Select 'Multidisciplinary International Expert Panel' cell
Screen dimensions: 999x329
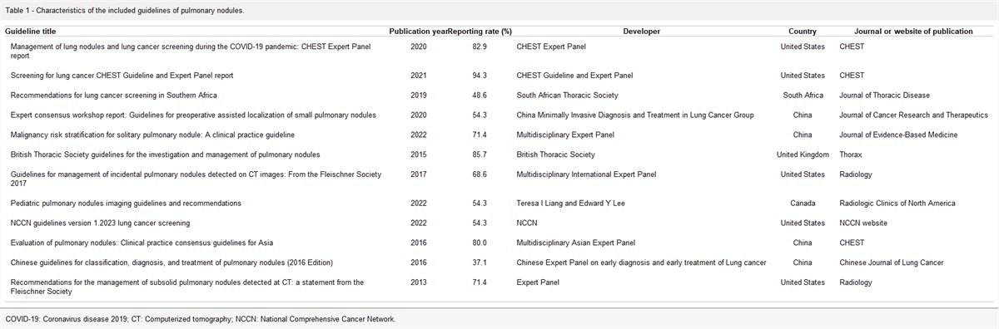586,174
